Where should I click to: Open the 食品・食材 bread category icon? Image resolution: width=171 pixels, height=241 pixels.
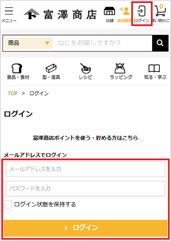click(18, 71)
